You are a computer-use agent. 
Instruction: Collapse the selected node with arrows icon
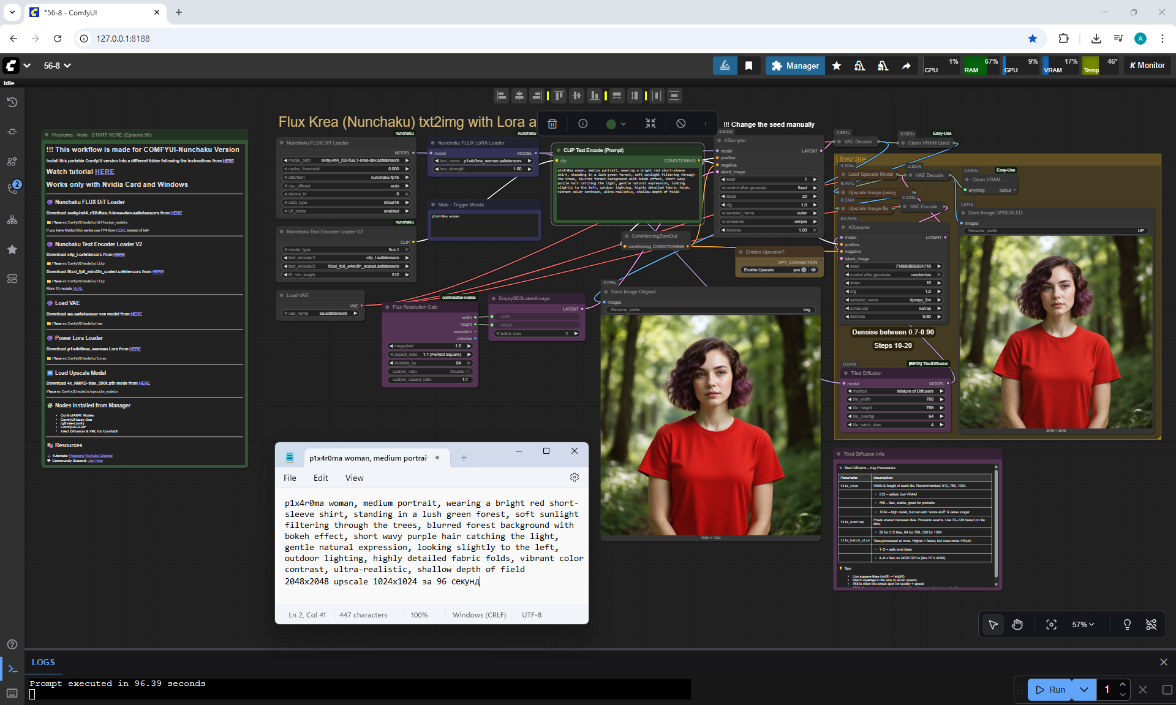(x=650, y=124)
